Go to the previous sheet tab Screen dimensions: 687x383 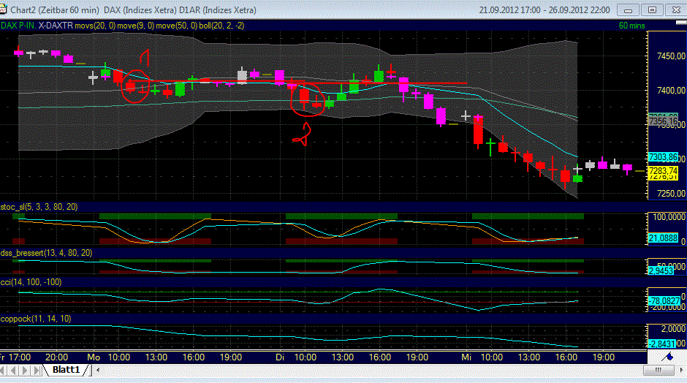pos(15,371)
